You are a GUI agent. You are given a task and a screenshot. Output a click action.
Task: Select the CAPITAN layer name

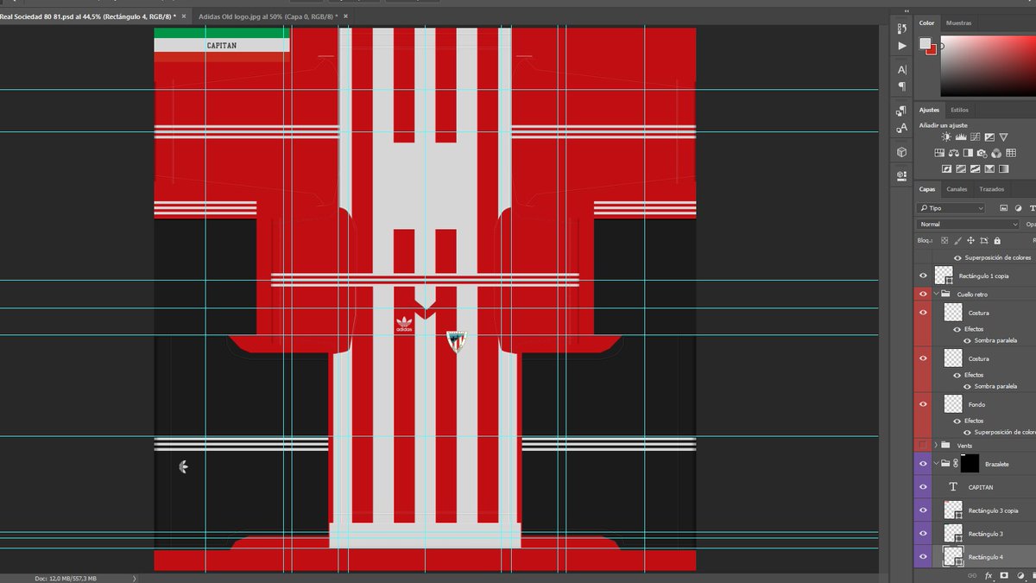pyautogui.click(x=981, y=487)
